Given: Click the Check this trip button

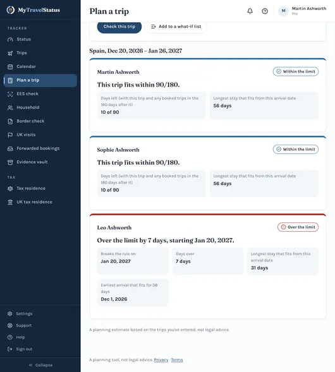Looking at the screenshot, I should [119, 27].
